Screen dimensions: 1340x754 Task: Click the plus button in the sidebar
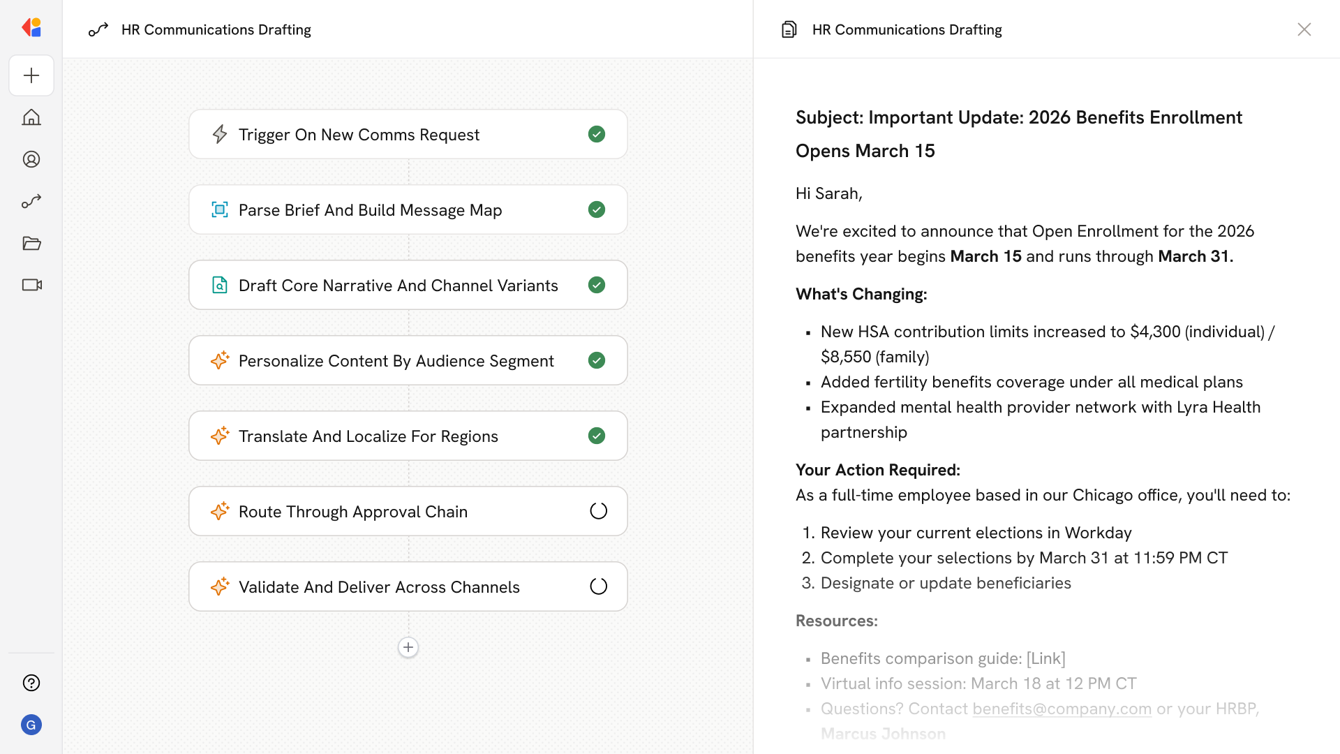[x=31, y=75]
